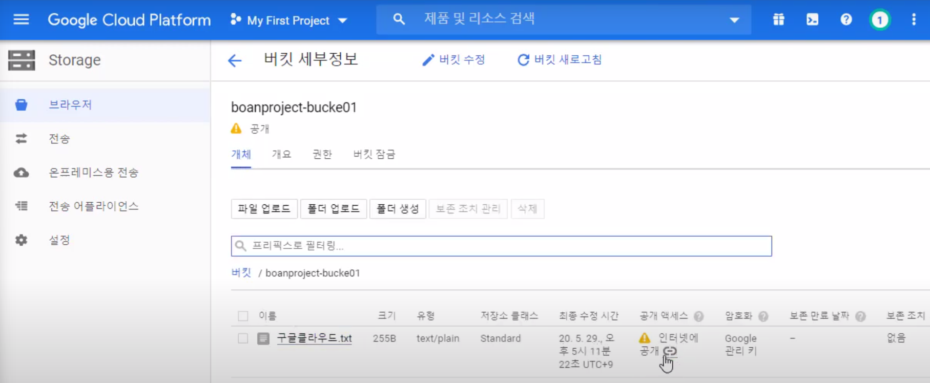930x383 pixels.
Task: Open the My First Project selector
Action: pos(289,20)
